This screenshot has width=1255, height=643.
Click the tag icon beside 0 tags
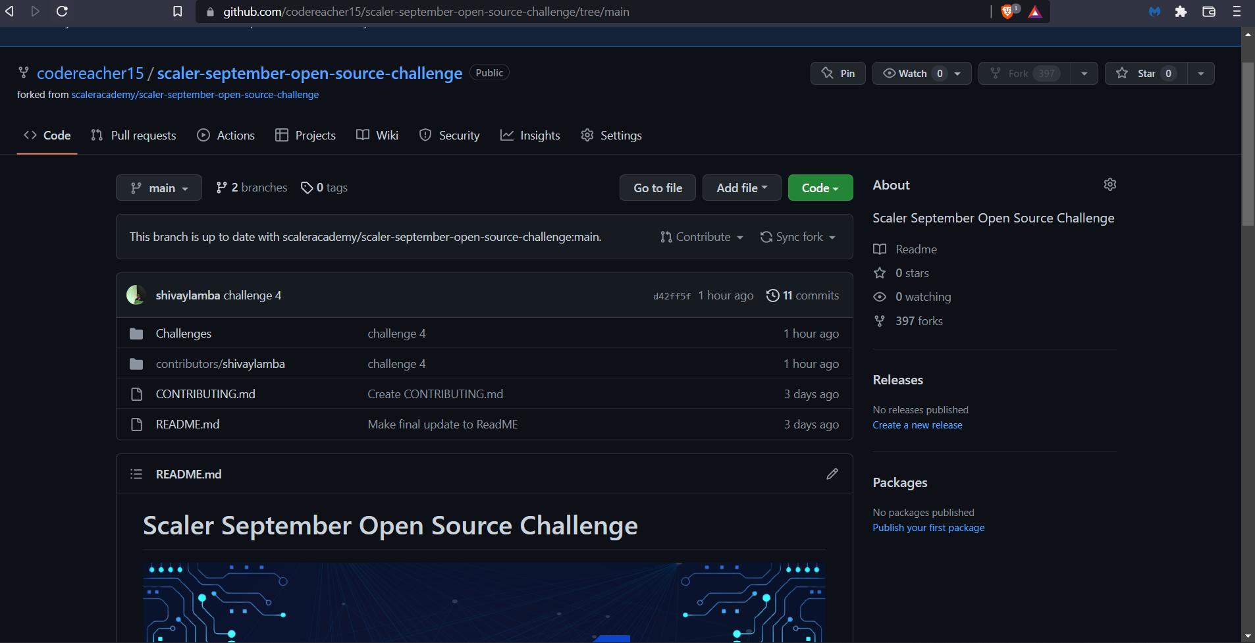pos(307,188)
